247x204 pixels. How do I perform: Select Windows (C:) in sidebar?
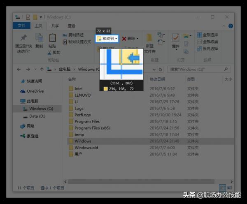[x=37, y=109]
